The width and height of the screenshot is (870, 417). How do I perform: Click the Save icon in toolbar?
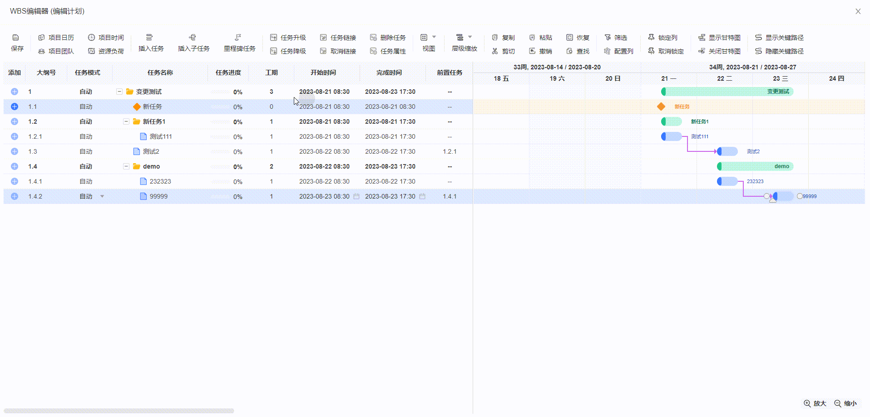16,38
